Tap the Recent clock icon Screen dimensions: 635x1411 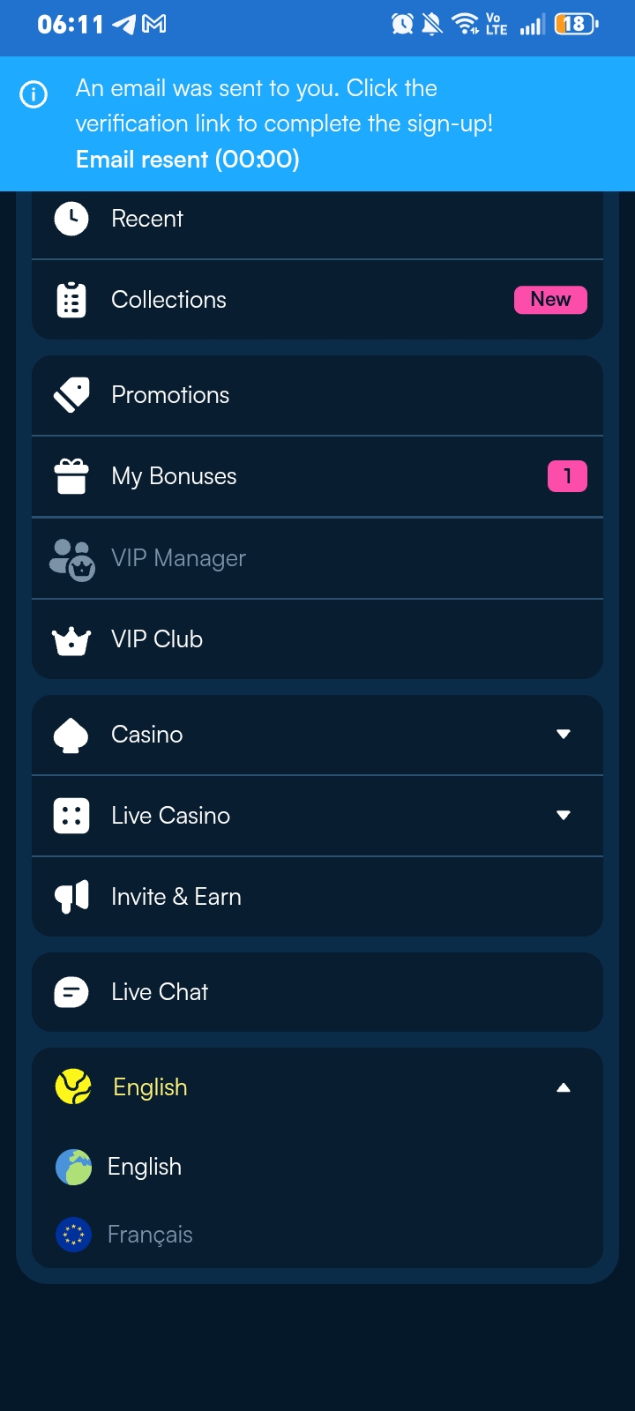pyautogui.click(x=71, y=218)
